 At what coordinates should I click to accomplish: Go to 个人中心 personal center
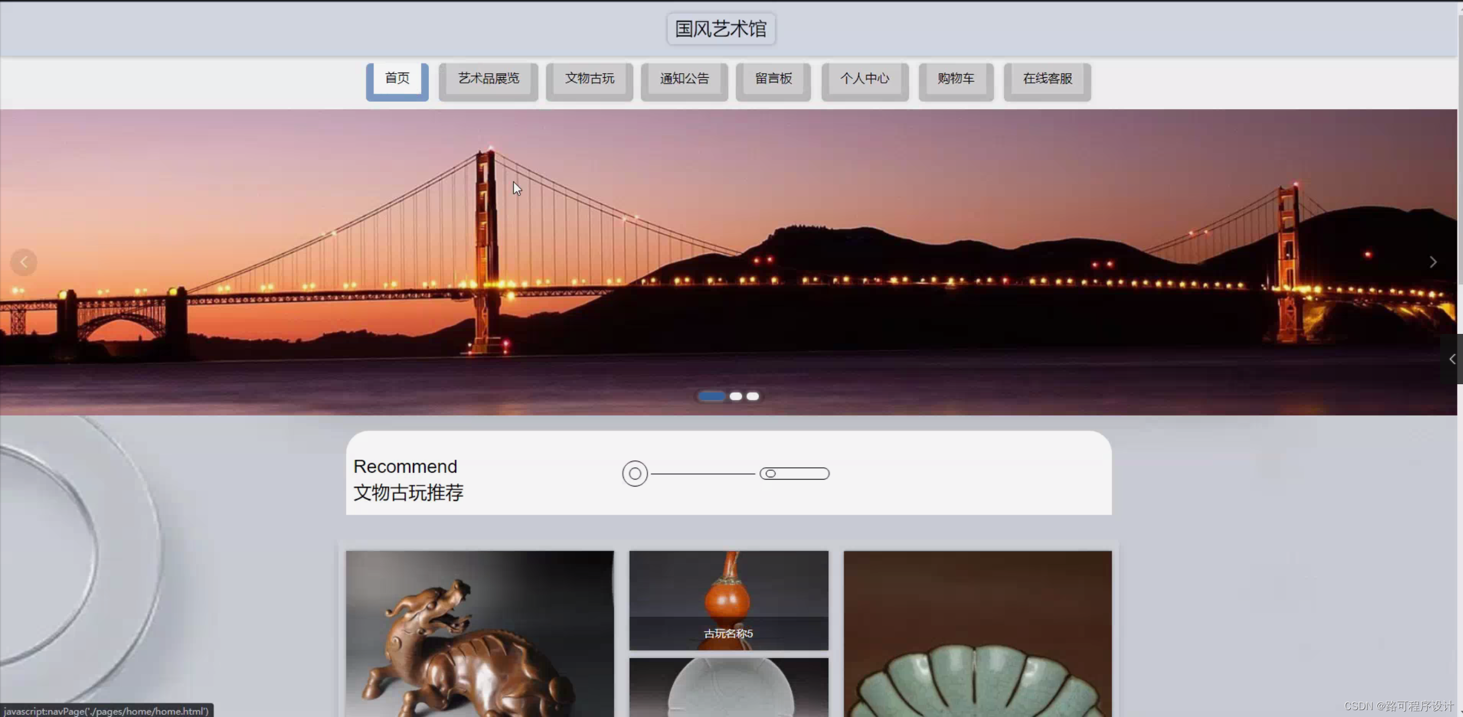(x=864, y=79)
